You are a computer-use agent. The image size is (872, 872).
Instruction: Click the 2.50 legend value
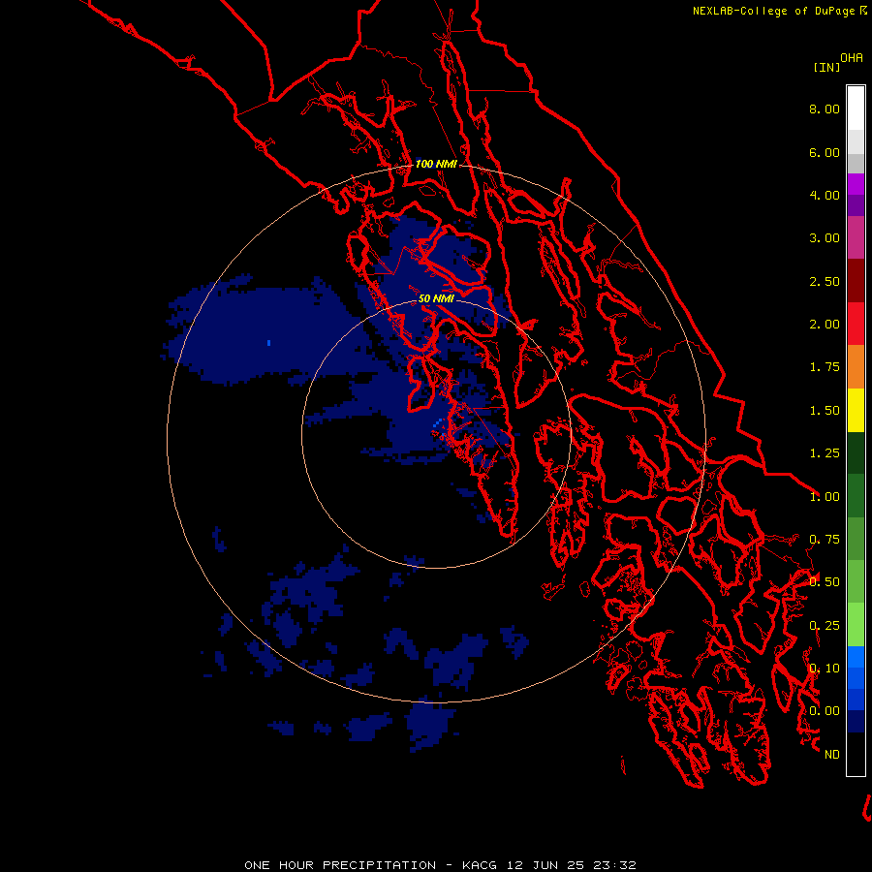[825, 281]
